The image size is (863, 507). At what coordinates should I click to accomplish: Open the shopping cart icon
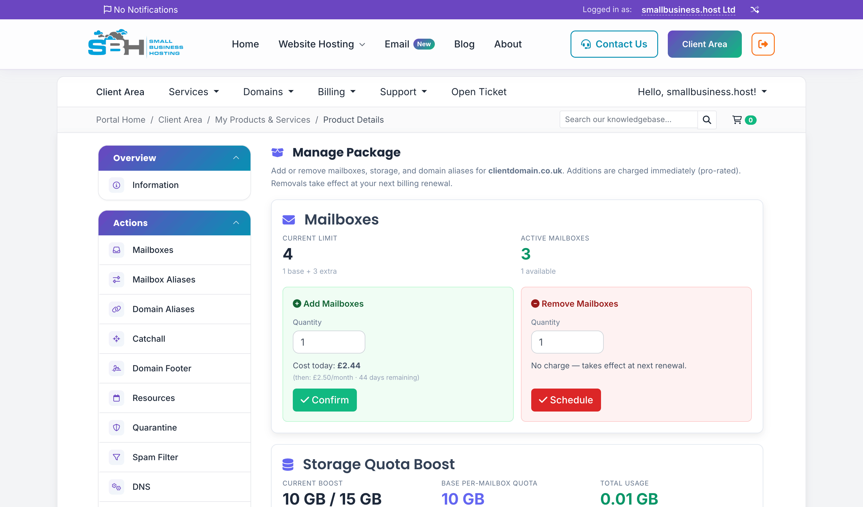pos(737,120)
